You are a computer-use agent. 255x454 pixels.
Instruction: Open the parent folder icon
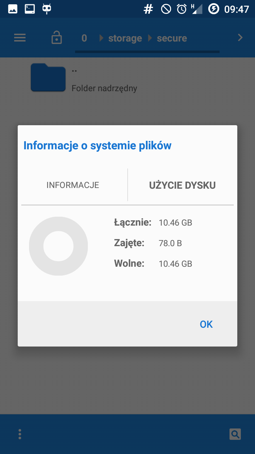(48, 78)
